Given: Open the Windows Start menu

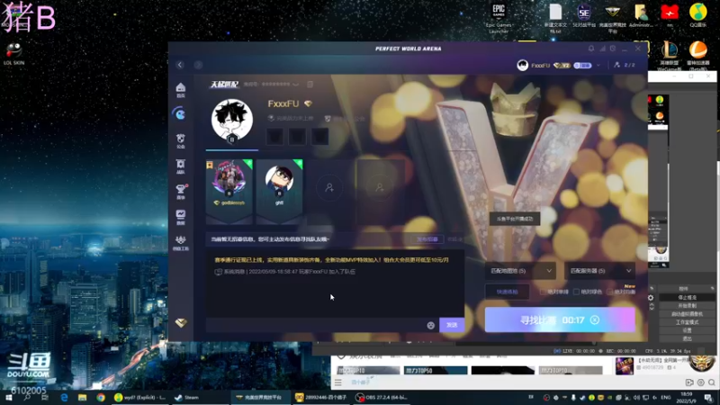Looking at the screenshot, I should pyautogui.click(x=9, y=398).
